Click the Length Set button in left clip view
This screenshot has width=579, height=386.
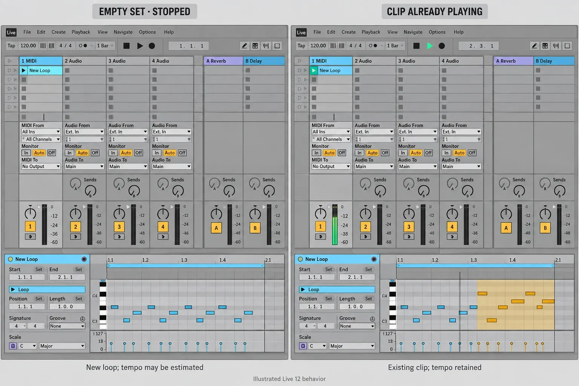tap(79, 299)
